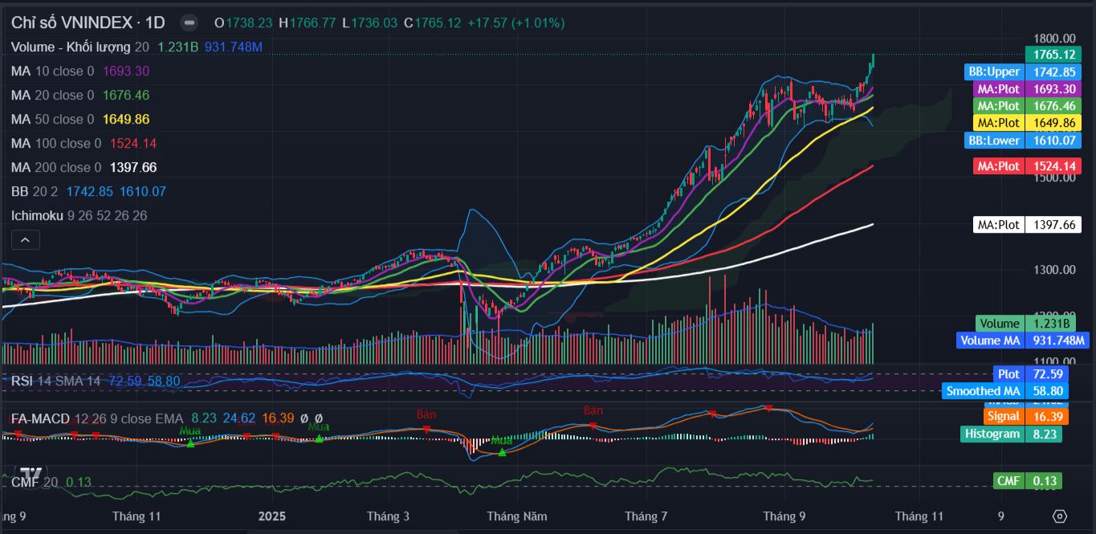Image resolution: width=1096 pixels, height=534 pixels.
Task: Collapse the indicator legend with chevron
Action: click(24, 239)
